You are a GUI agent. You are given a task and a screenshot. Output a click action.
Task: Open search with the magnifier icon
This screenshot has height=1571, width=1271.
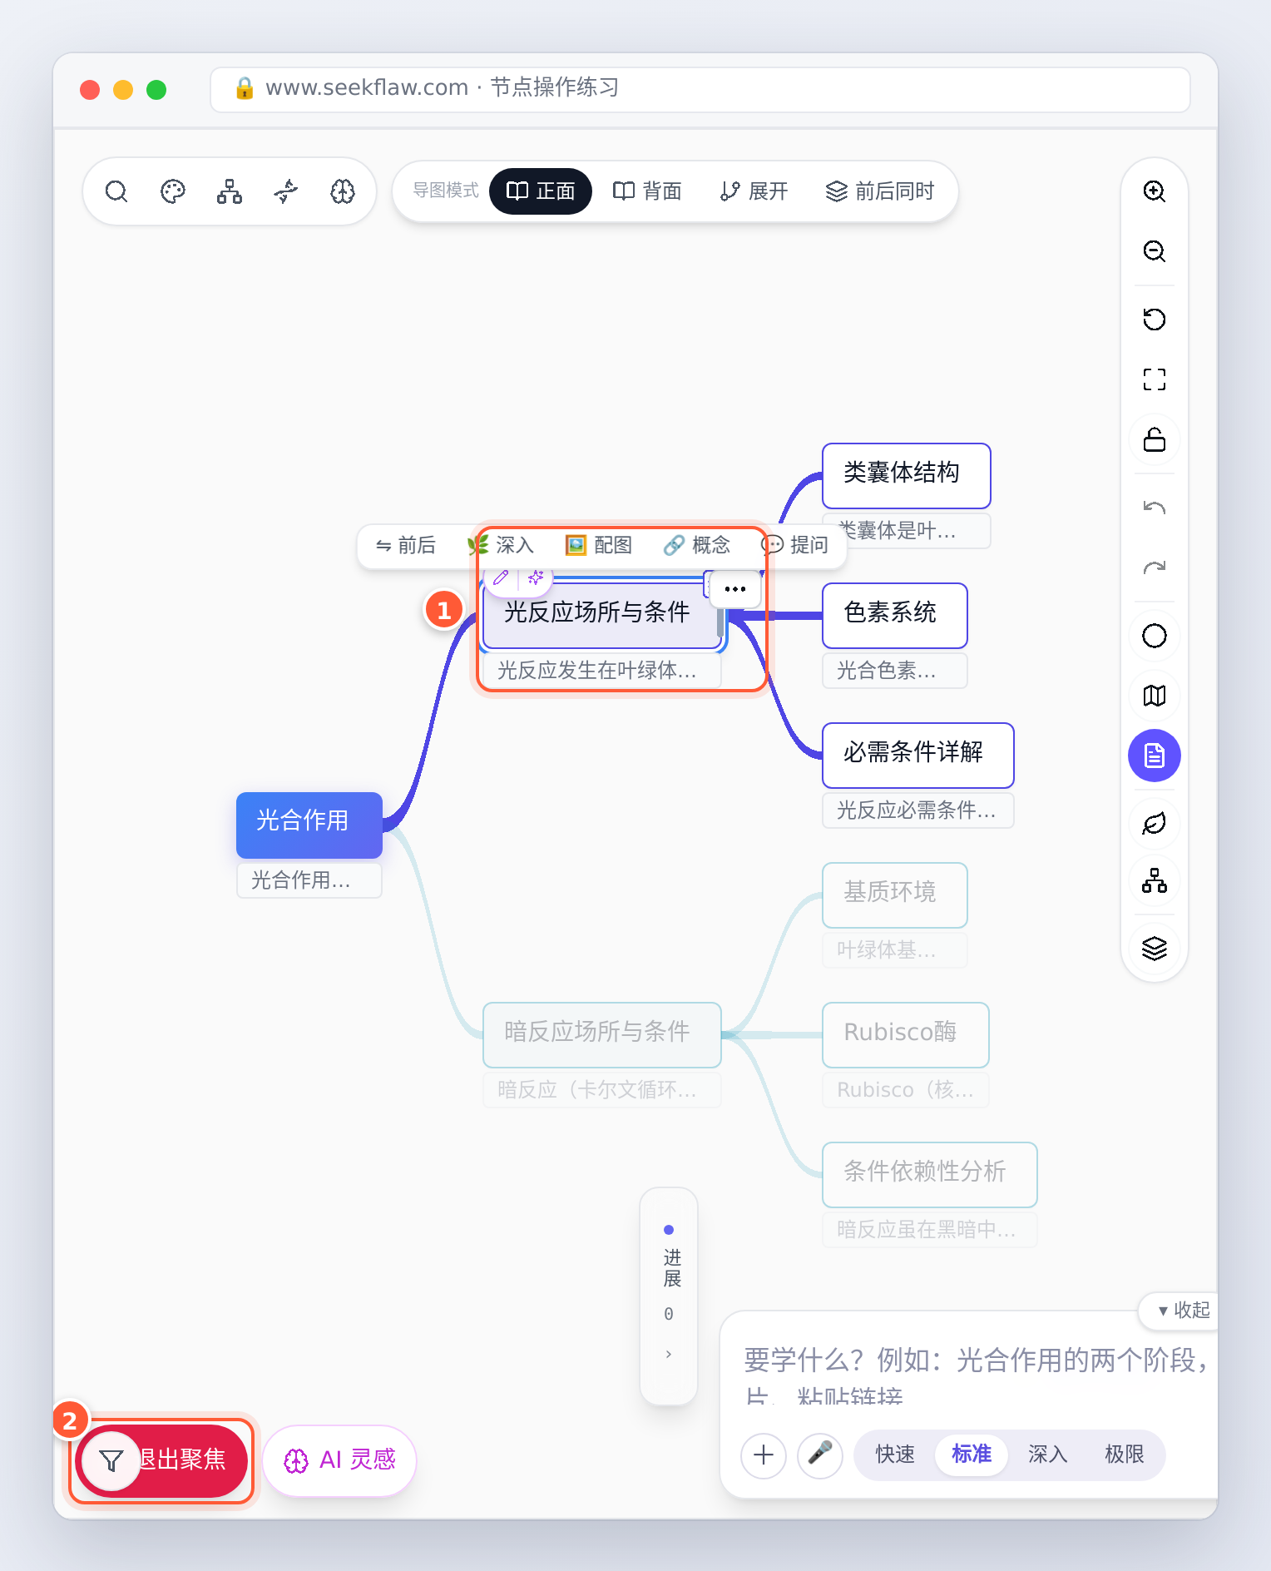116,191
